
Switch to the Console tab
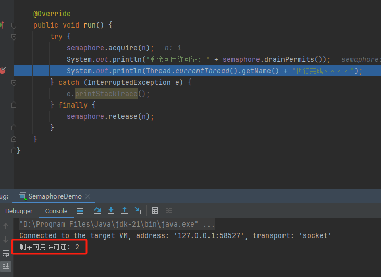pos(56,211)
